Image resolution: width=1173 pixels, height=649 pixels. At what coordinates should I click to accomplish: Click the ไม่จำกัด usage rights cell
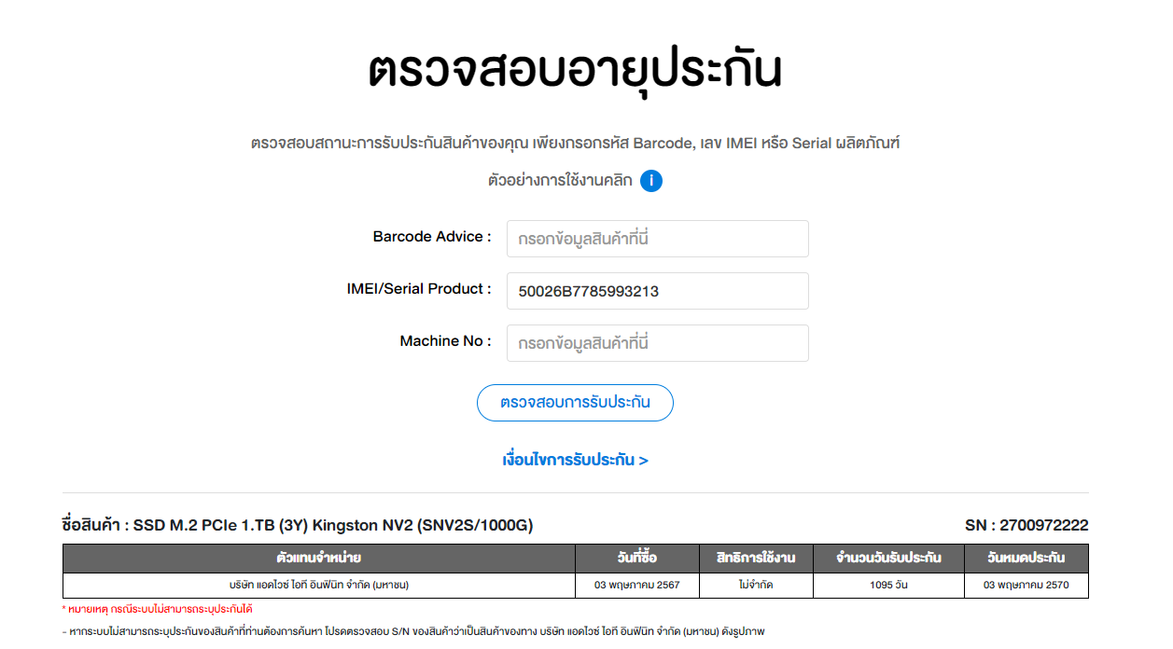(x=756, y=586)
